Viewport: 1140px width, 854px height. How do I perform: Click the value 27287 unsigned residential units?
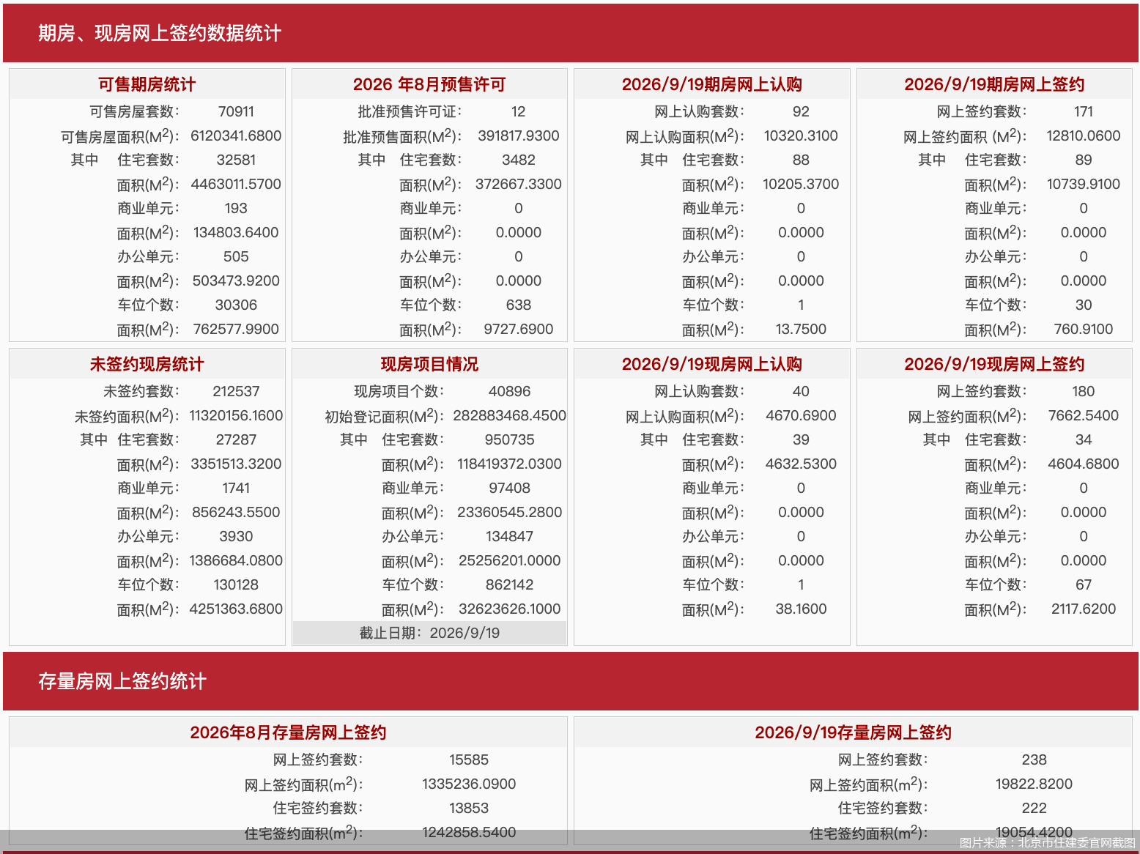[x=236, y=439]
